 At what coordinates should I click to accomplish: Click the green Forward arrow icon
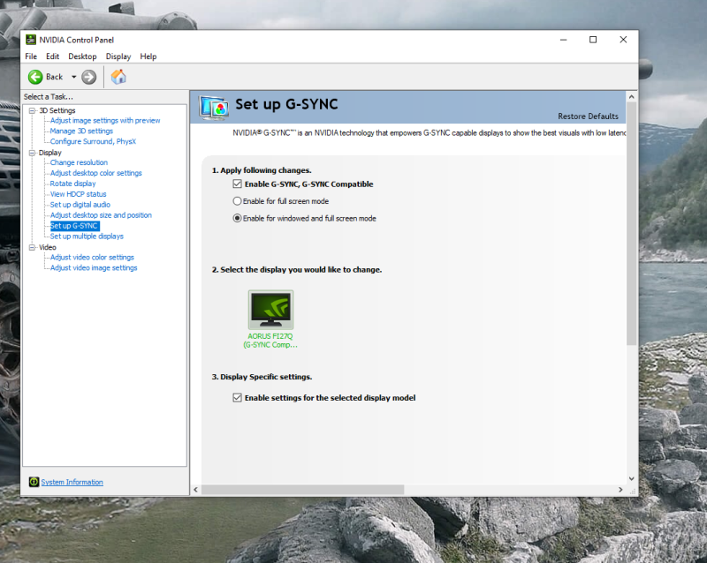point(89,77)
